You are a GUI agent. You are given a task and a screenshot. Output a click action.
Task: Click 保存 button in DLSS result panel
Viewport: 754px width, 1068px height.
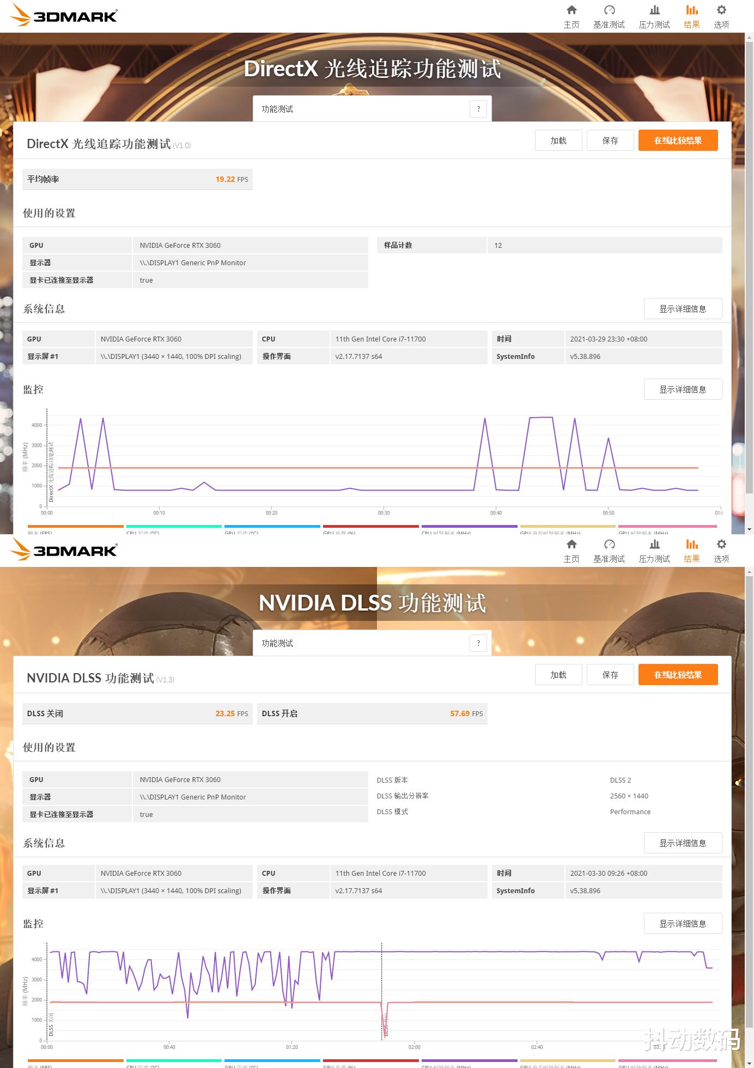click(610, 675)
